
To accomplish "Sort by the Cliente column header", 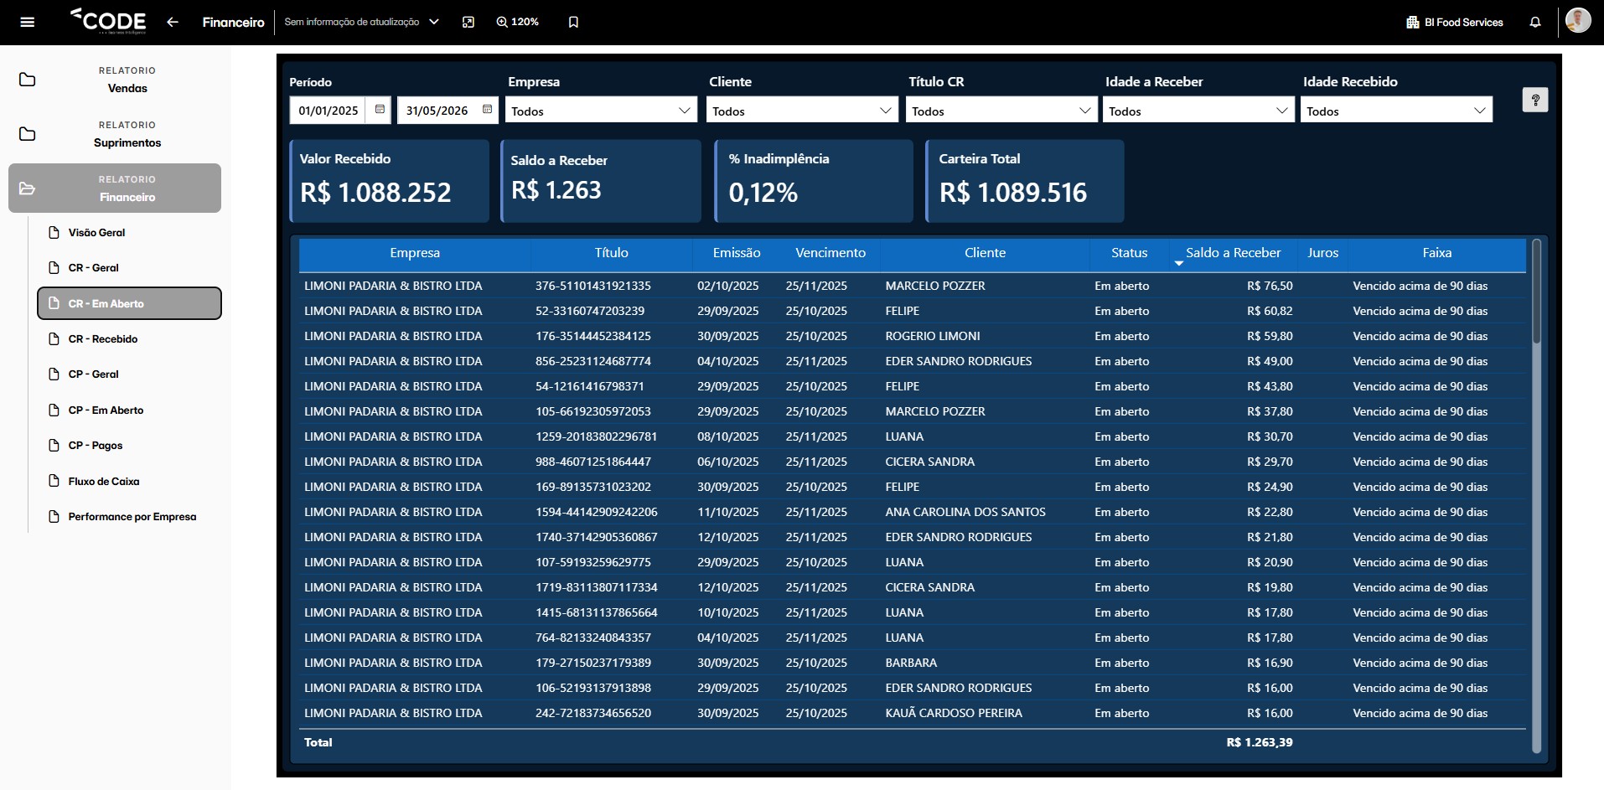I will 985,253.
